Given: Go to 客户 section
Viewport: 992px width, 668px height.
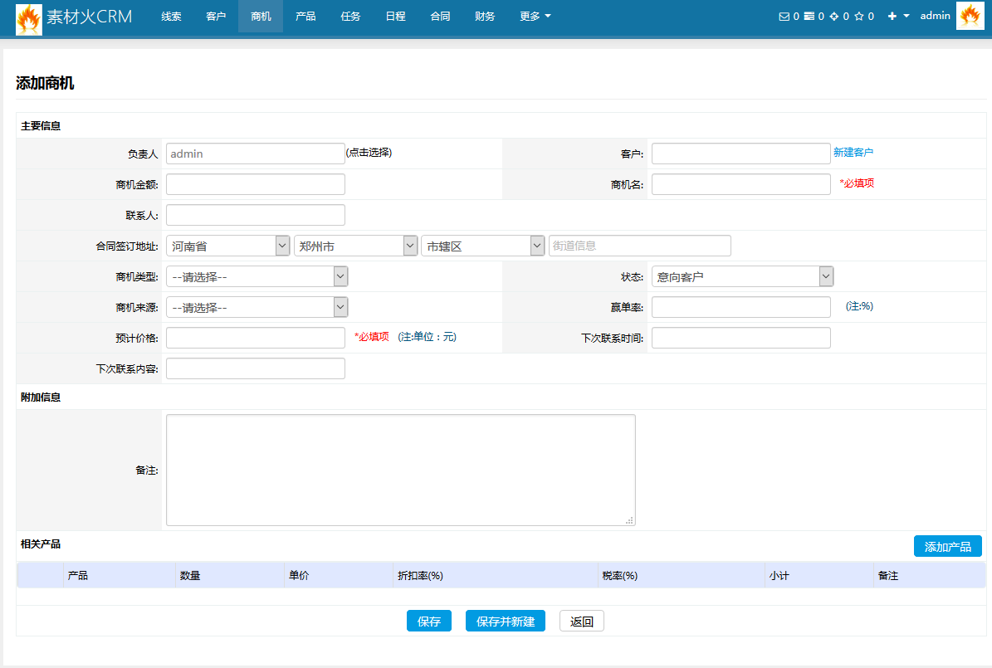Looking at the screenshot, I should coord(216,17).
